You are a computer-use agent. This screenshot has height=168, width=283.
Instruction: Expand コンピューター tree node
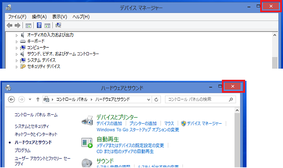(16, 48)
